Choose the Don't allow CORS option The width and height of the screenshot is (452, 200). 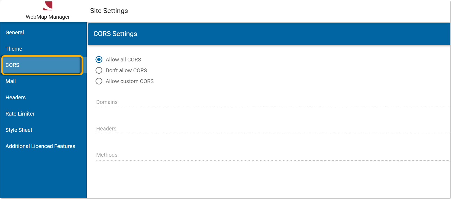coord(99,70)
